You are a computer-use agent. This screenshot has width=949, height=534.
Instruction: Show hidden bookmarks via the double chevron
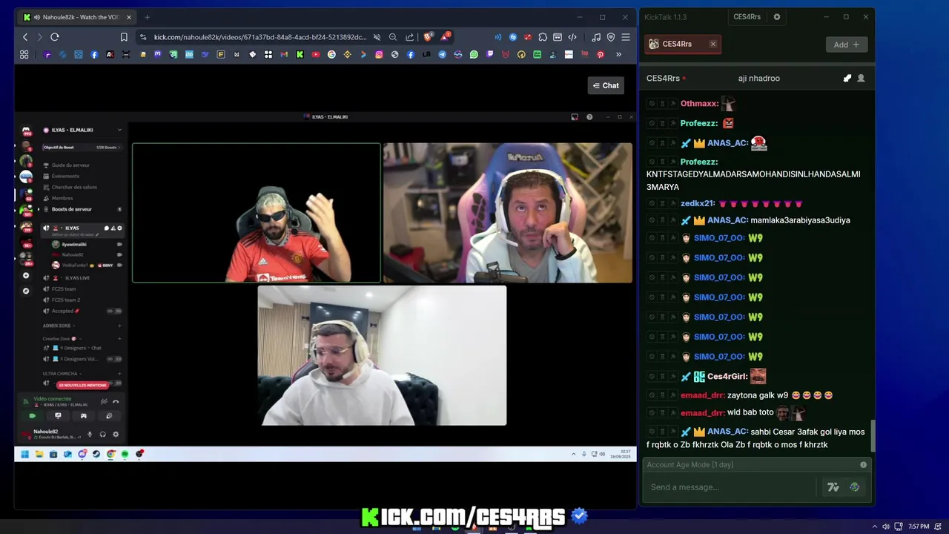(x=618, y=54)
